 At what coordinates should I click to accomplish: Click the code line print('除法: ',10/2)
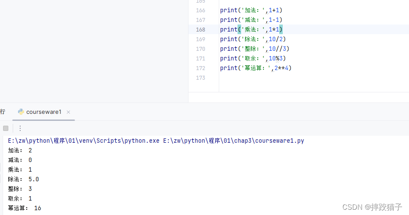click(x=253, y=39)
